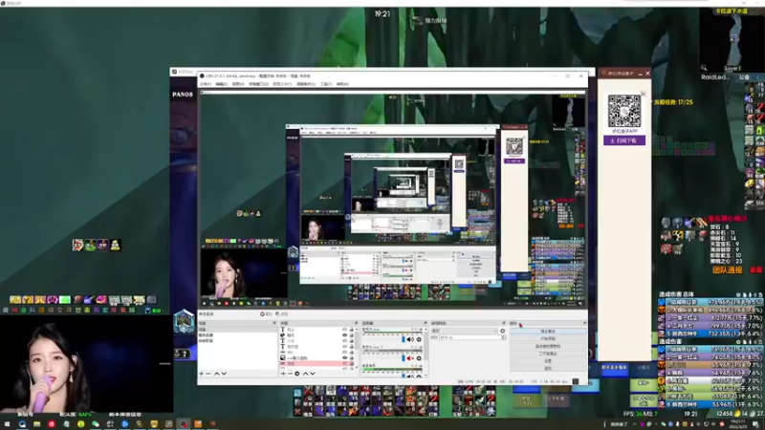Viewport: 765px width, 430px height.
Task: Click the Sources list vertical scrollbar
Action: click(357, 340)
